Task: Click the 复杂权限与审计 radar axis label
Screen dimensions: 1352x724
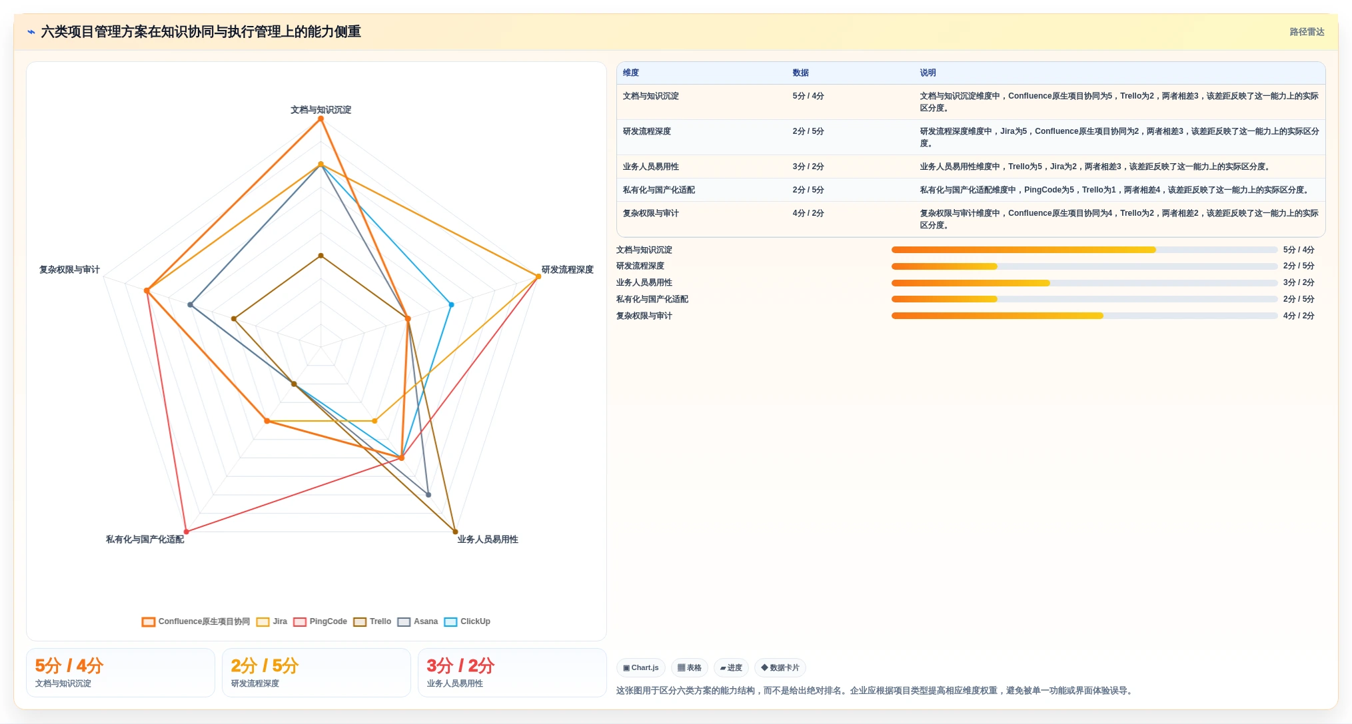Action: 69,270
